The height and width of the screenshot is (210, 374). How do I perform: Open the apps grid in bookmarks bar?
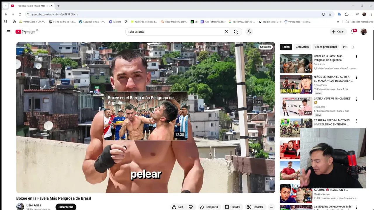(x=5, y=22)
